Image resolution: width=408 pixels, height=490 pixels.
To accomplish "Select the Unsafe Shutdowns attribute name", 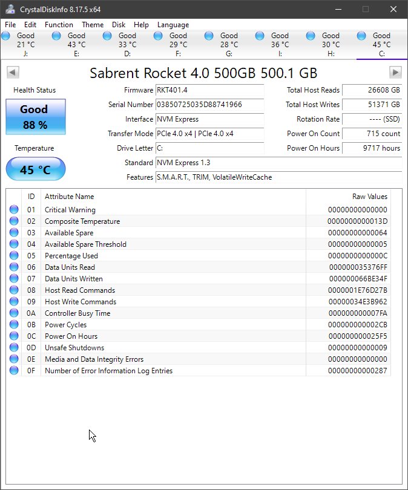I will (x=74, y=347).
